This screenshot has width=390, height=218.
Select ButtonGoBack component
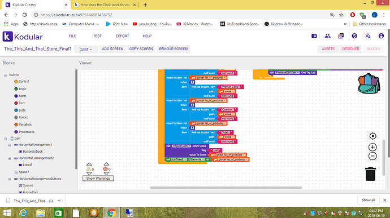[31, 152]
